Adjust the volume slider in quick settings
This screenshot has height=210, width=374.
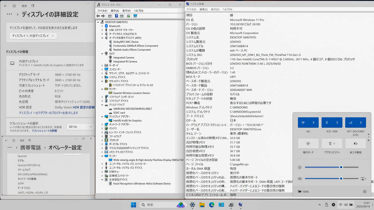(x=332, y=179)
